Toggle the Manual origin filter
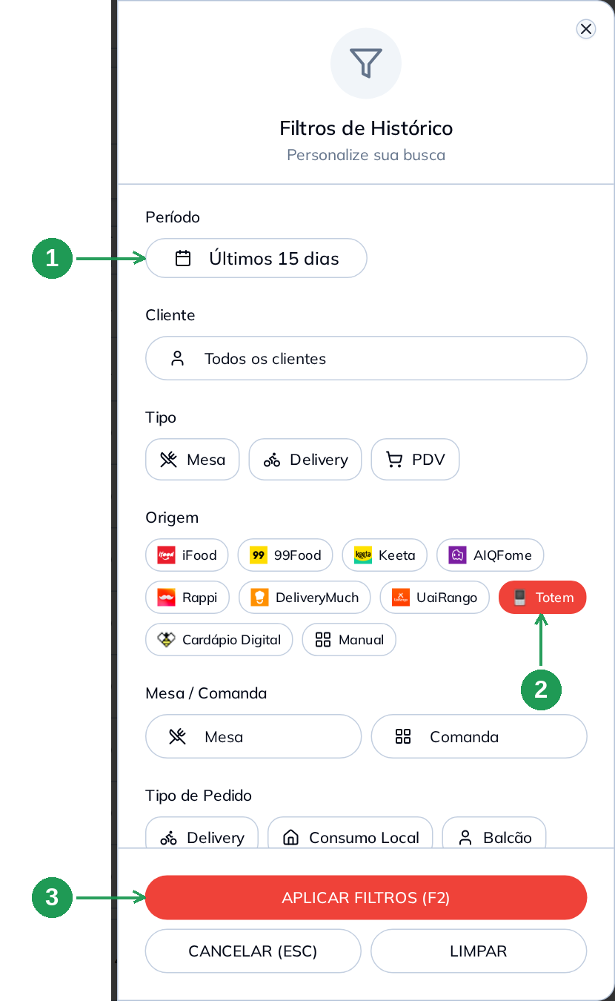 tap(349, 640)
